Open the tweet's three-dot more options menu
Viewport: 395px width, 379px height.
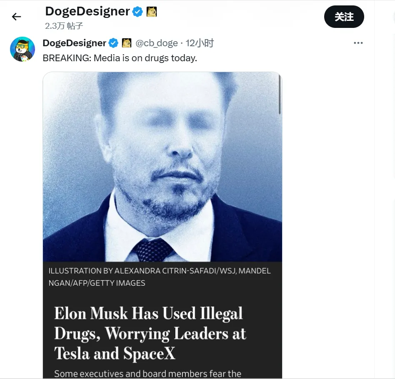(358, 43)
